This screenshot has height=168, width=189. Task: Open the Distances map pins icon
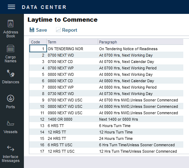pyautogui.click(x=11, y=73)
